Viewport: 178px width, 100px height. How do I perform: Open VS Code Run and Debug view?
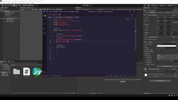[44, 28]
